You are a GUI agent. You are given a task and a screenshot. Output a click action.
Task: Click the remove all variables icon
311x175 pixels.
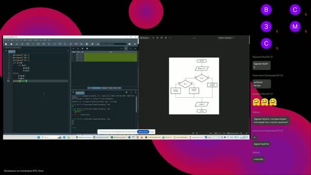click(87, 49)
